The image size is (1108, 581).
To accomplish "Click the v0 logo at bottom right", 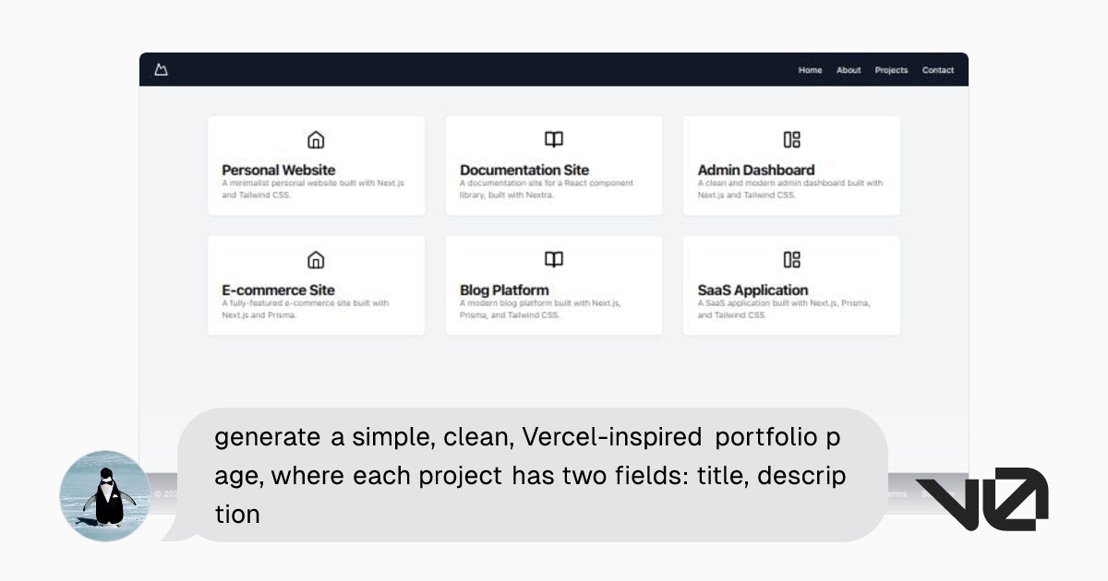I will [x=982, y=499].
